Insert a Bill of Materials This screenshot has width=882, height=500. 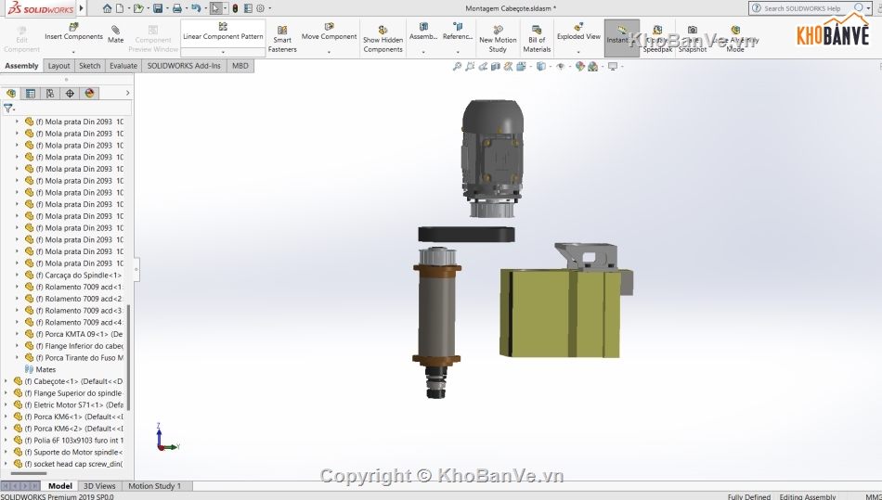(x=537, y=38)
